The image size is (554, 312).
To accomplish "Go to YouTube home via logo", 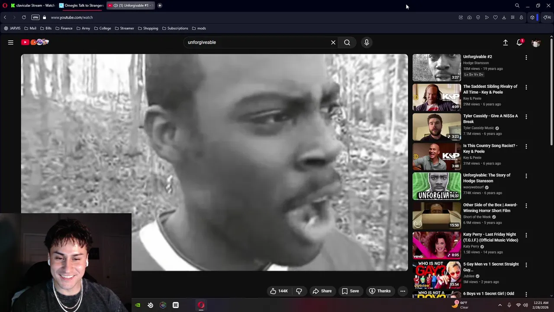I will tap(35, 42).
